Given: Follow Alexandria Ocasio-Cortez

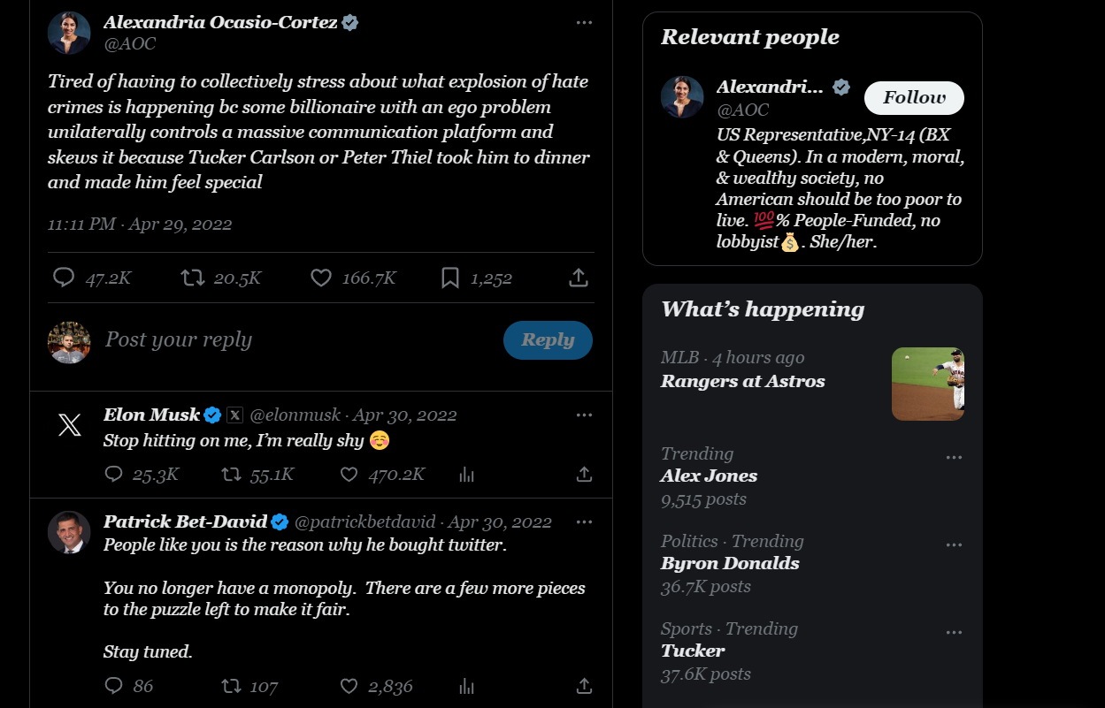Looking at the screenshot, I should [914, 97].
